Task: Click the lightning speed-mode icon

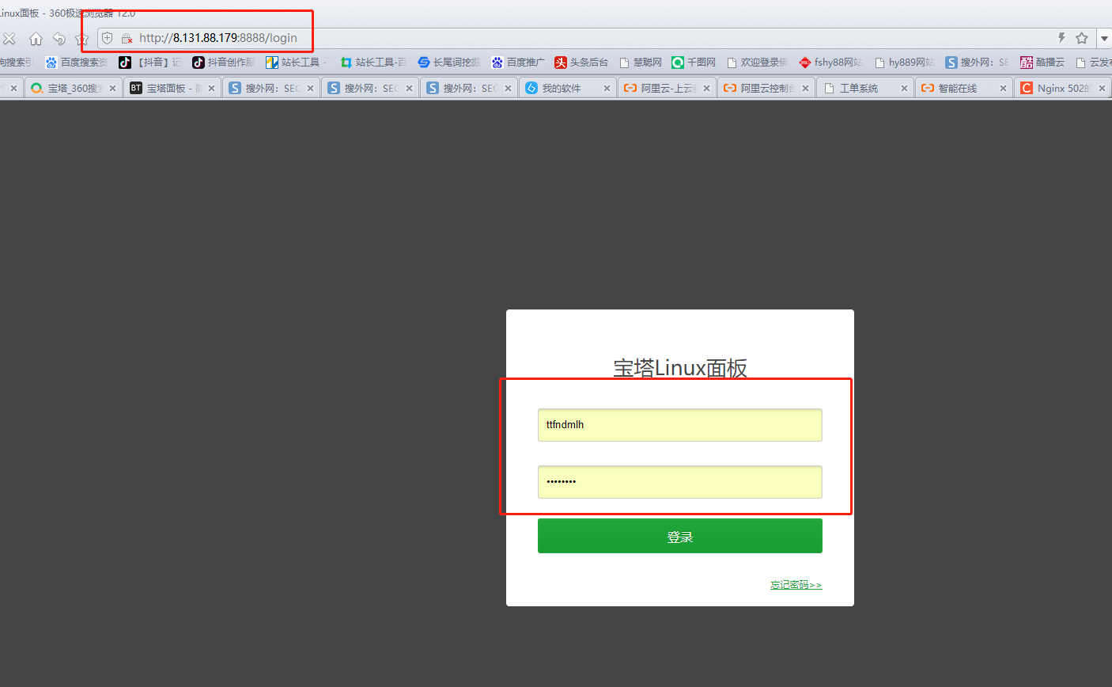Action: (1061, 38)
